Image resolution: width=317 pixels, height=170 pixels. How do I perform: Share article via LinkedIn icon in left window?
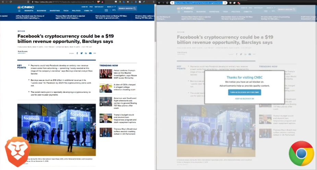(x=86, y=53)
